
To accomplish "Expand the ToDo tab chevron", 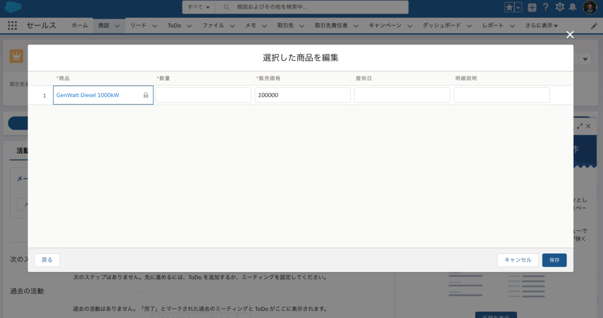I will 189,26.
